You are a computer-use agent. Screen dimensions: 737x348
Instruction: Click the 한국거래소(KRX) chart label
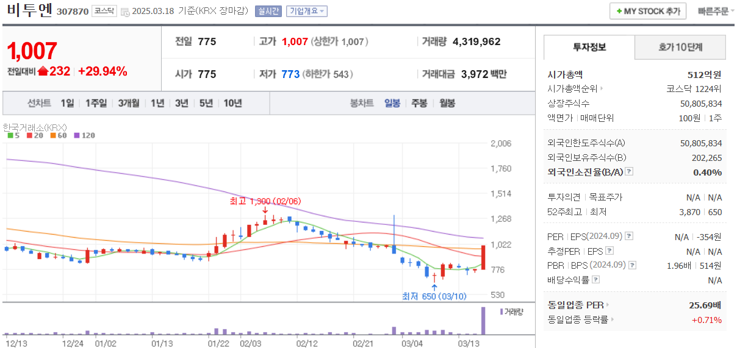[35, 127]
